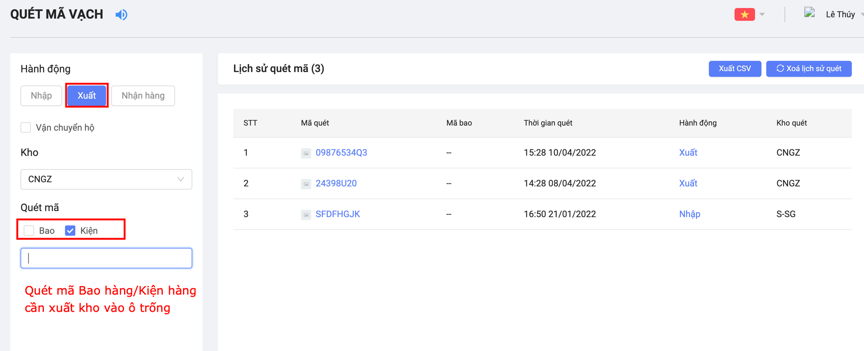The width and height of the screenshot is (864, 351).
Task: Click Lê Thúy profile avatar image
Action: [810, 13]
